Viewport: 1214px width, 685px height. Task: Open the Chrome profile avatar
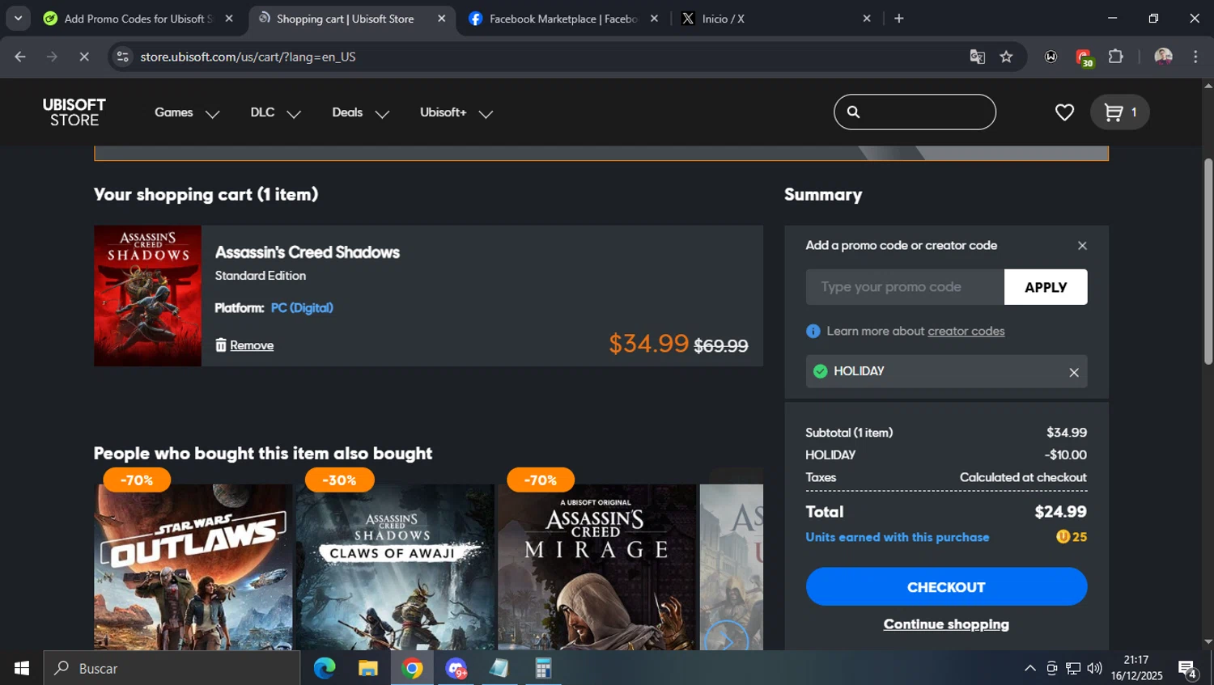point(1163,57)
